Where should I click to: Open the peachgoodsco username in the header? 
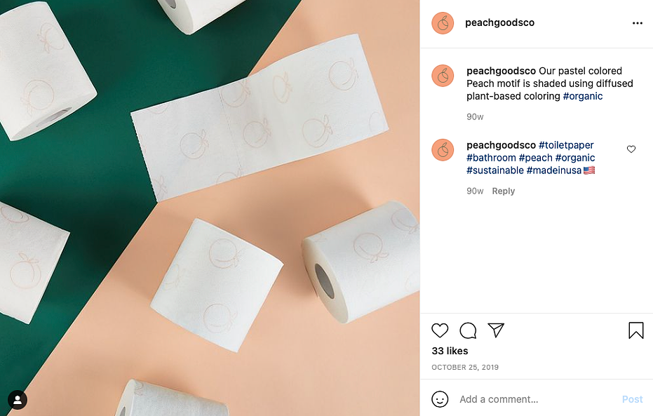point(499,22)
